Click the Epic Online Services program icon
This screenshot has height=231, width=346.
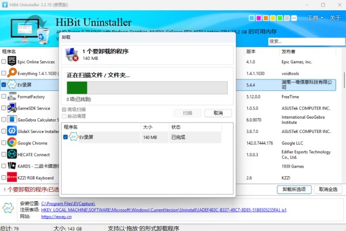click(12, 62)
